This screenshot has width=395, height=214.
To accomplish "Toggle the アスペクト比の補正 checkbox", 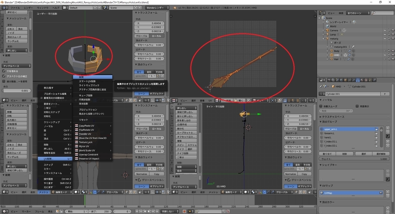I will click(x=4, y=76).
